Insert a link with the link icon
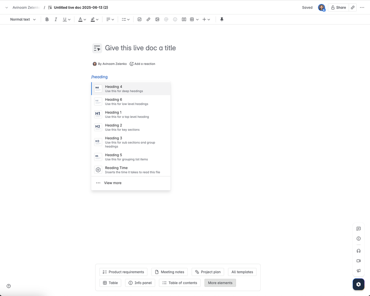 pyautogui.click(x=148, y=19)
